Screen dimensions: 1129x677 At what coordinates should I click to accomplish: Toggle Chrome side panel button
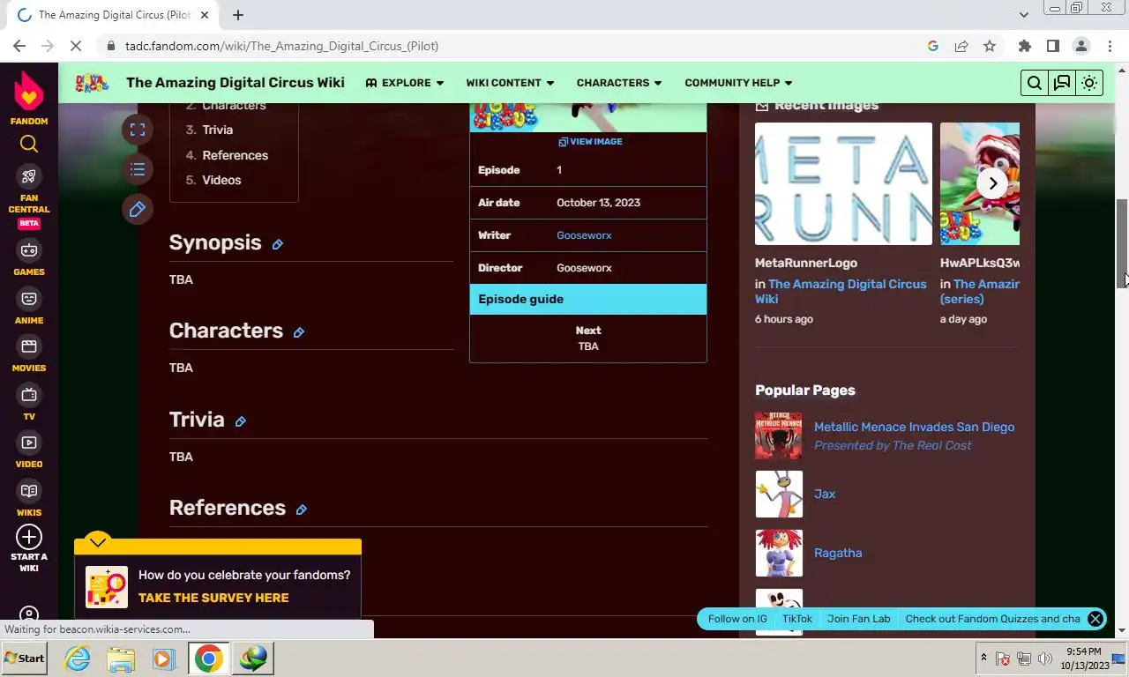click(1052, 46)
